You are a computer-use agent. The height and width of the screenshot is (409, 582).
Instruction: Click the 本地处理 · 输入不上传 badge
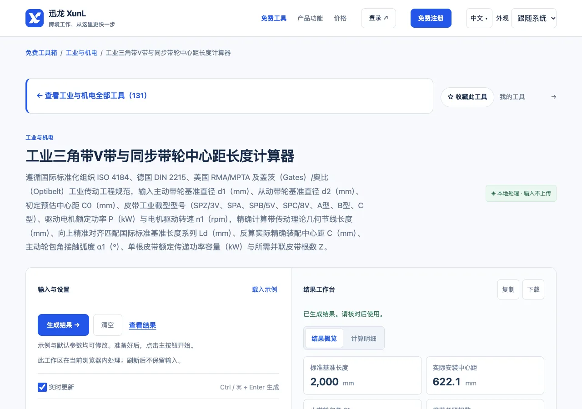(x=521, y=193)
